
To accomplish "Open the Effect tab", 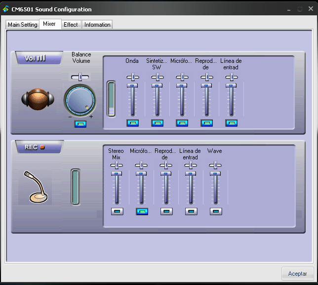I will coord(71,25).
